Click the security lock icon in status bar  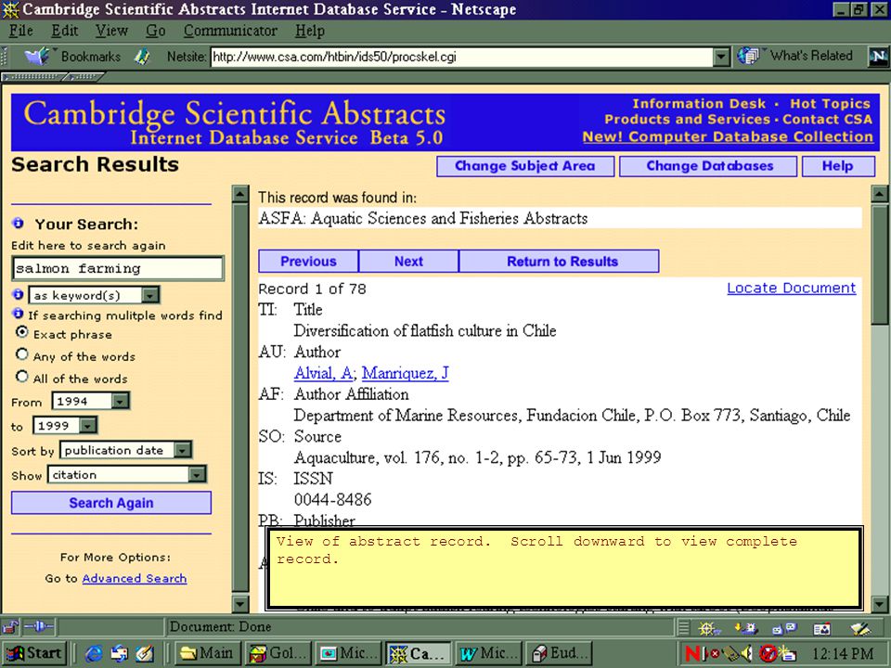point(9,627)
